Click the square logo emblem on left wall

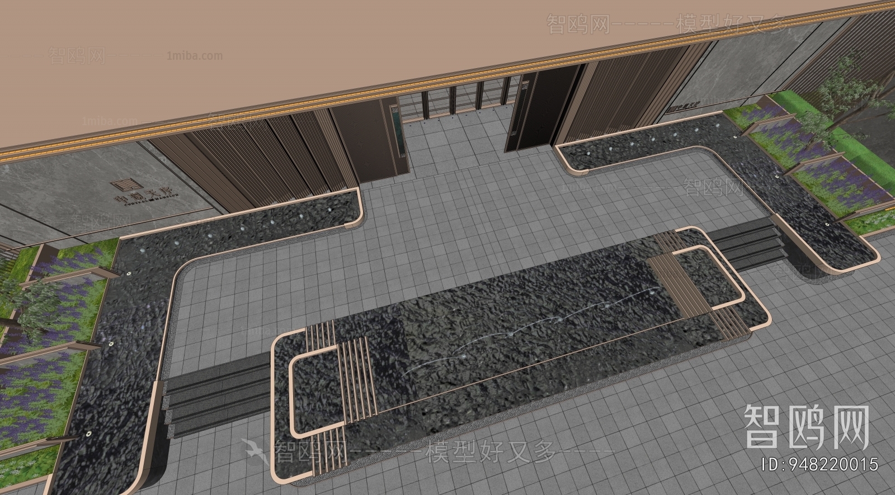pos(123,184)
